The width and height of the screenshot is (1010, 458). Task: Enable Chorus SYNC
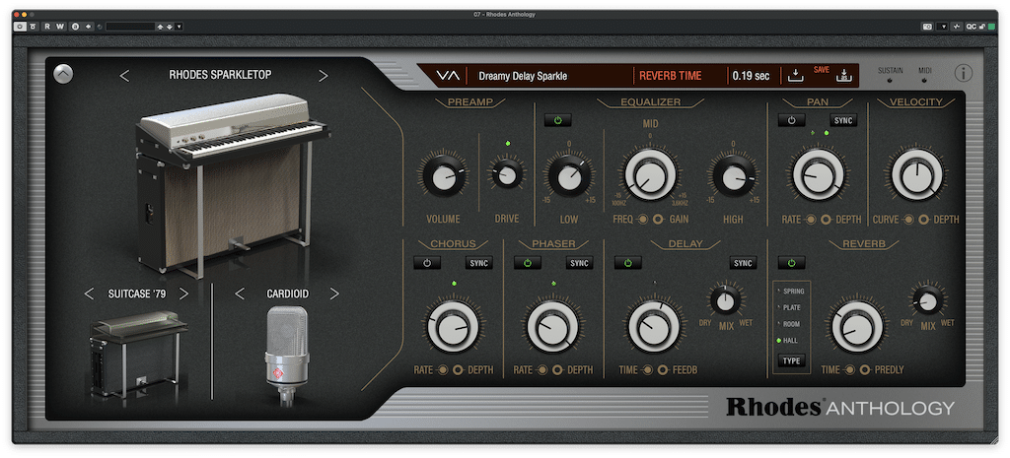478,263
